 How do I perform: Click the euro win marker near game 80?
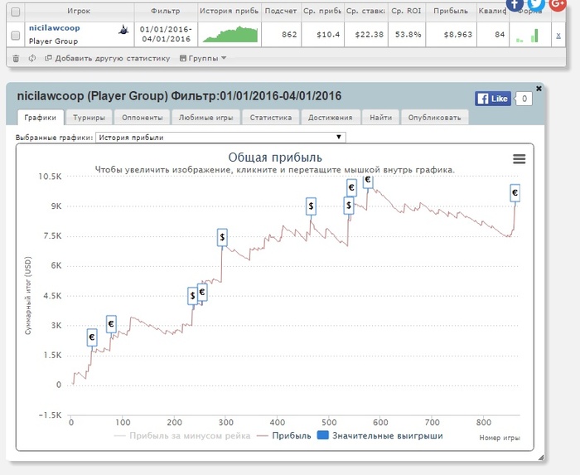(111, 324)
